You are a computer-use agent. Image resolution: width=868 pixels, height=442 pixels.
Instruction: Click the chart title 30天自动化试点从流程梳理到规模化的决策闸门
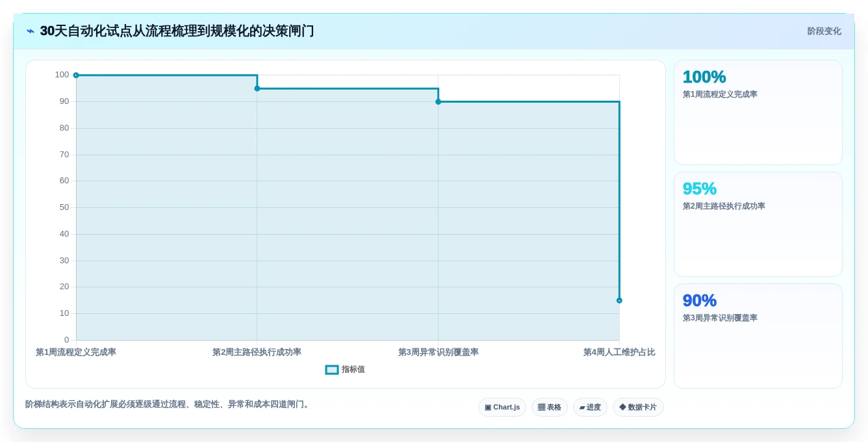[177, 31]
